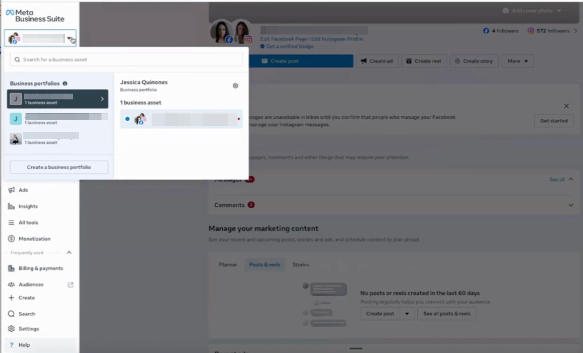The image size is (583, 353).
Task: Click the Create ad button
Action: (x=377, y=61)
